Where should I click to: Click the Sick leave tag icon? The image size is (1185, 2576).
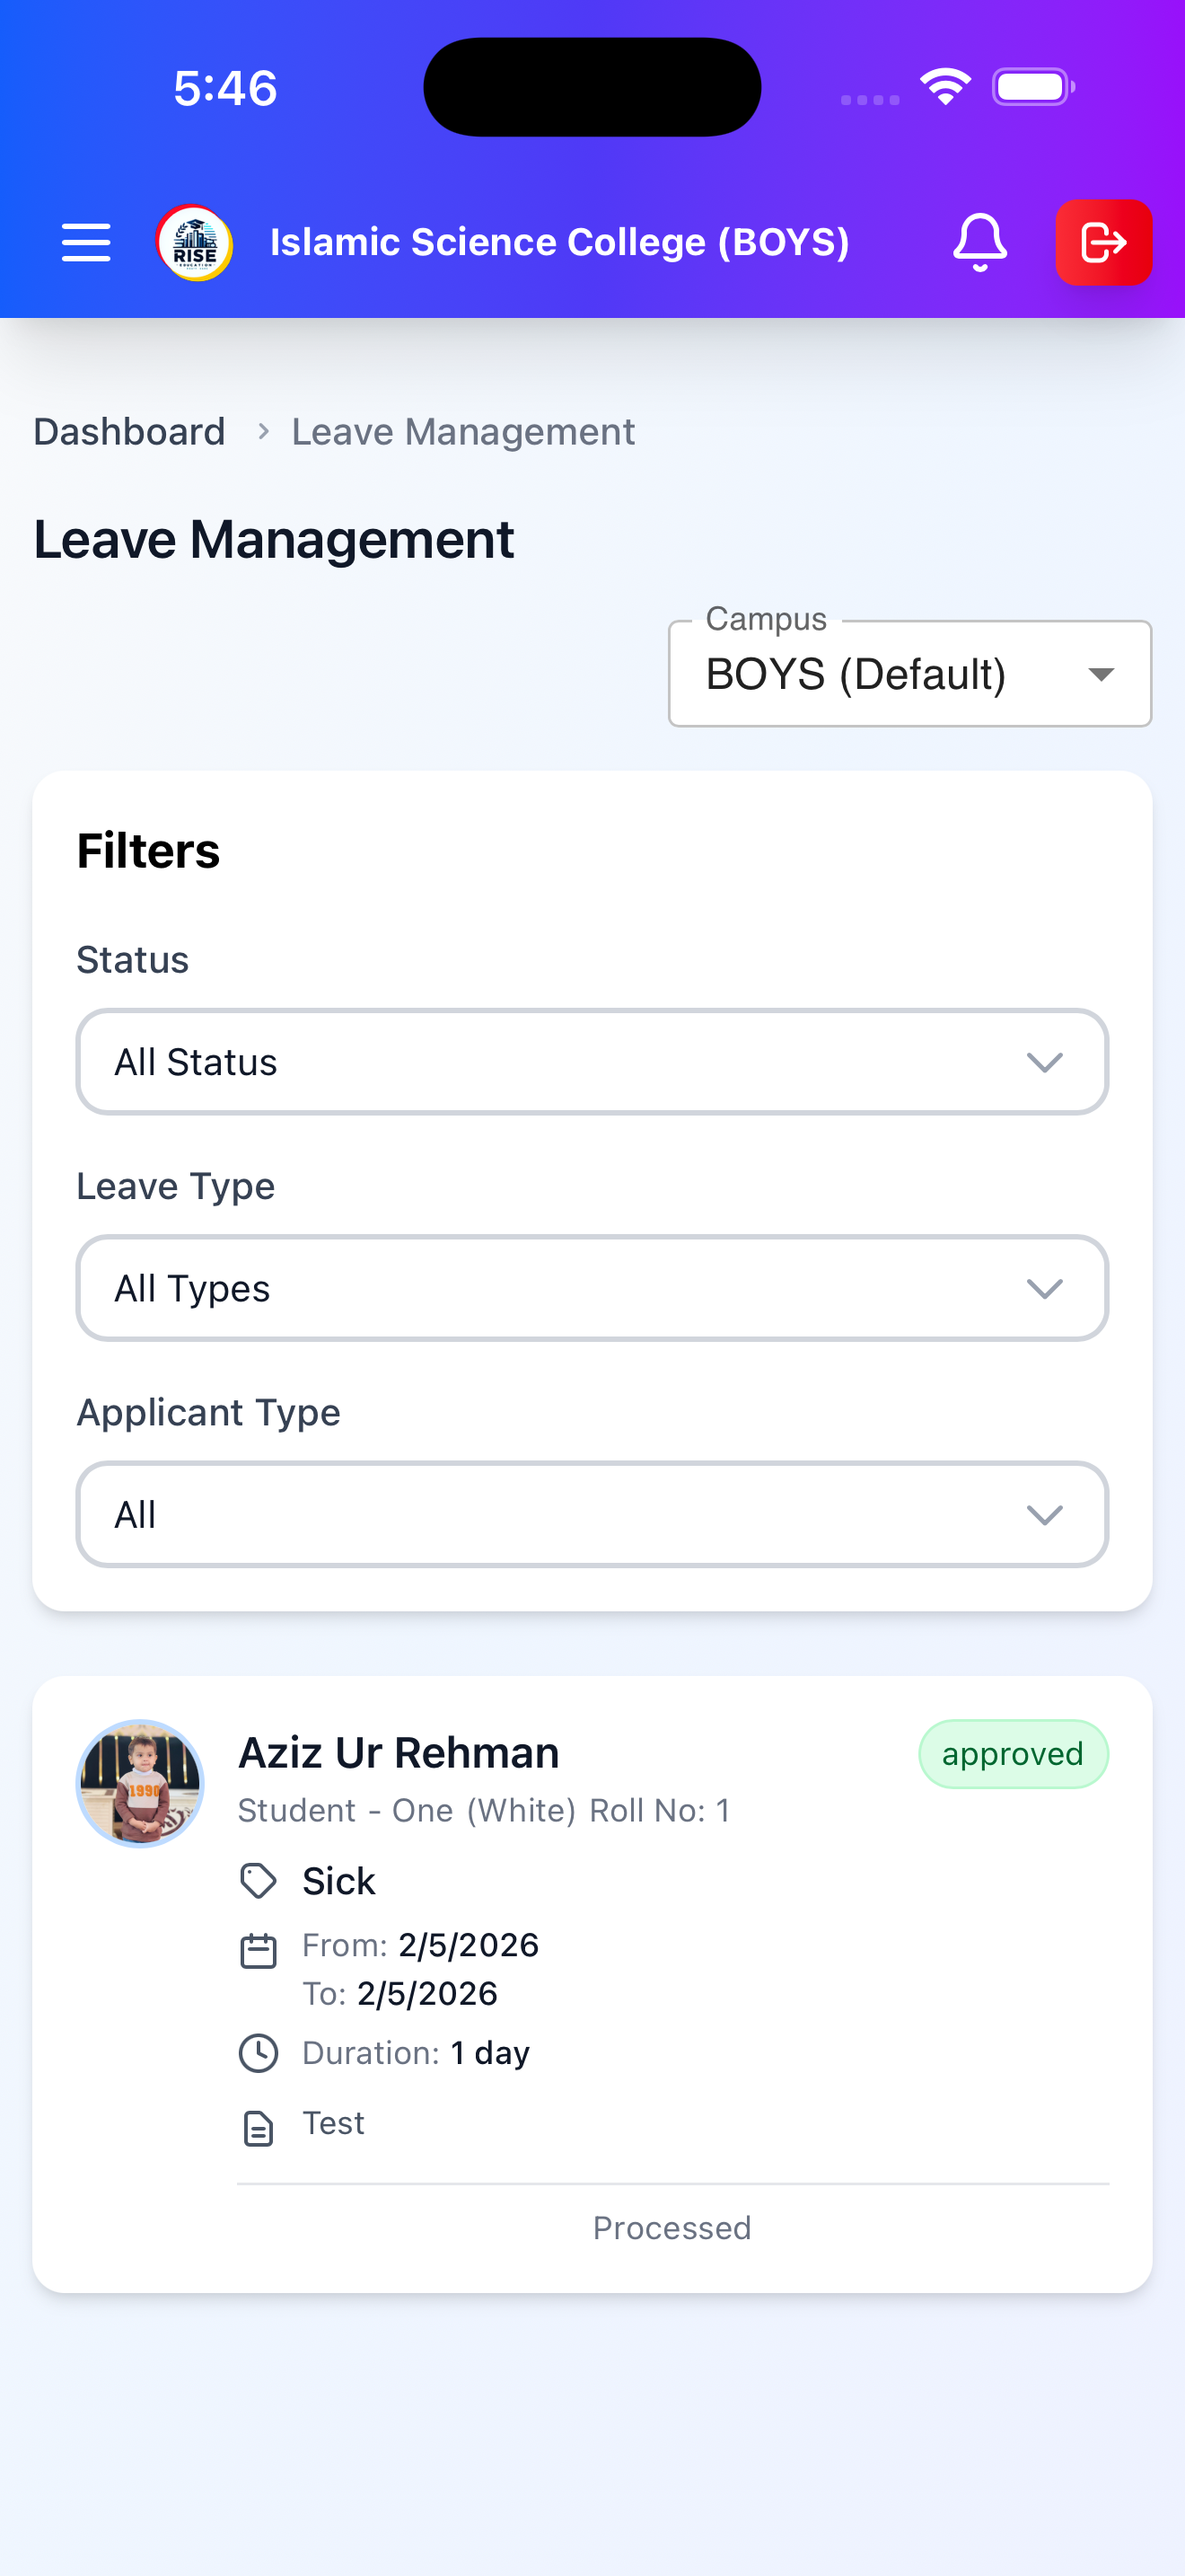pos(259,1881)
